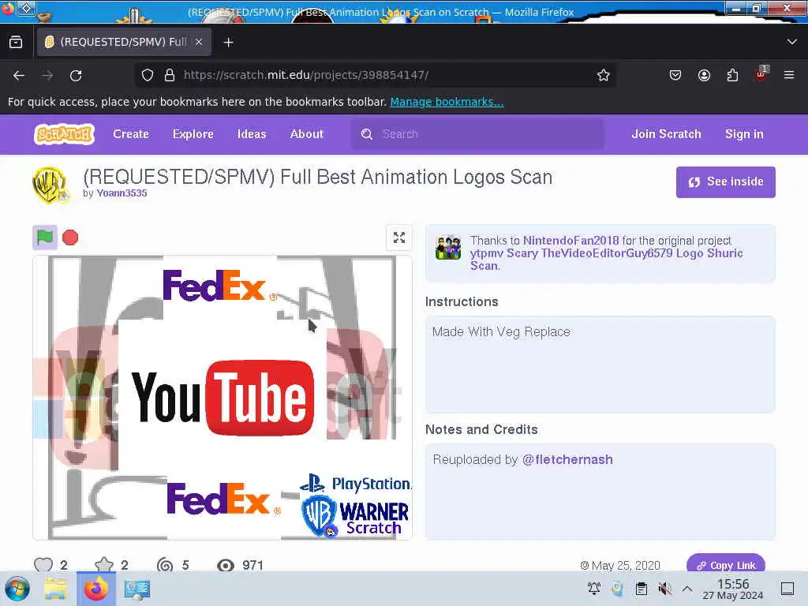Screen dimensions: 808x606
Task: Open the Windows Start button
Action: tap(17, 589)
